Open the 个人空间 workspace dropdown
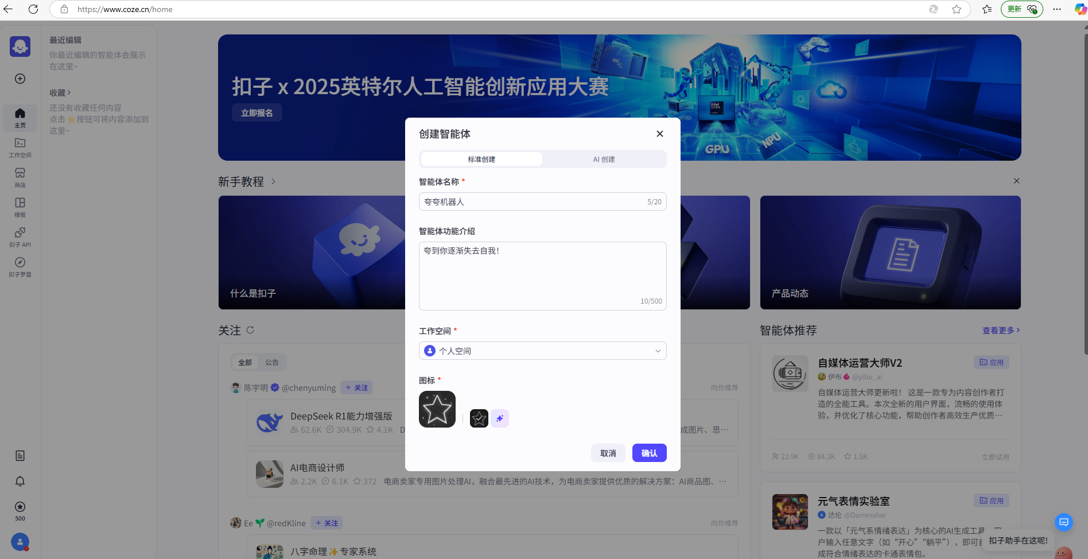The image size is (1088, 559). [543, 351]
